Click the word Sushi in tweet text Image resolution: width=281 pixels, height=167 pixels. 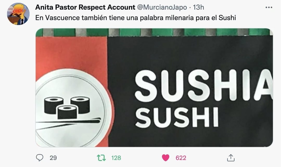[227, 18]
